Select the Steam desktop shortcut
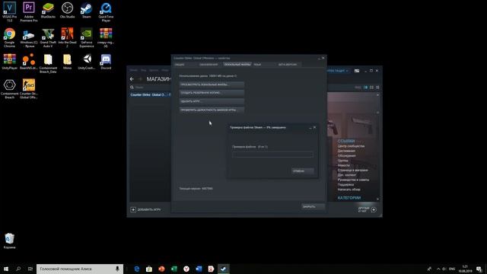 (x=86, y=10)
